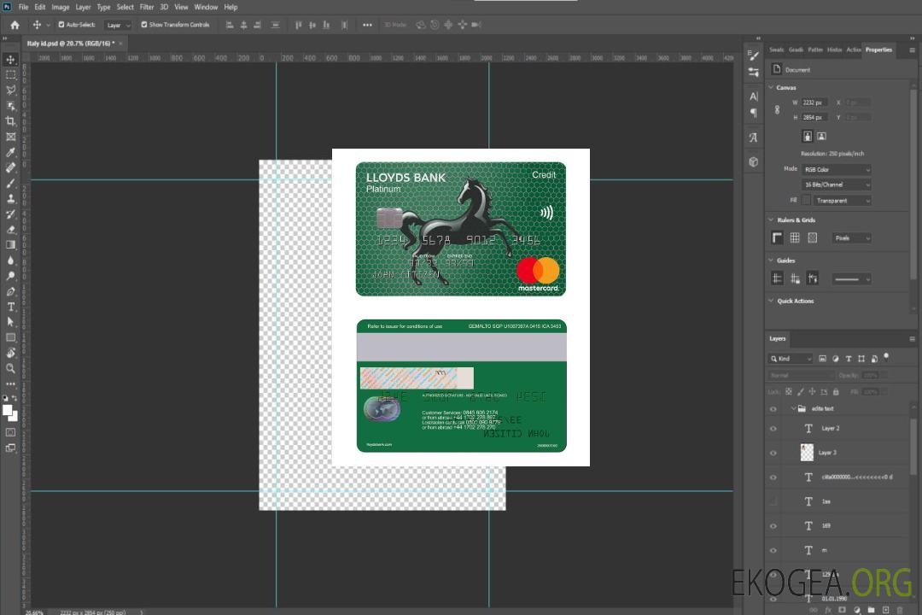Image resolution: width=922 pixels, height=615 pixels.
Task: Open the Paragraph panel icon
Action: point(754,113)
